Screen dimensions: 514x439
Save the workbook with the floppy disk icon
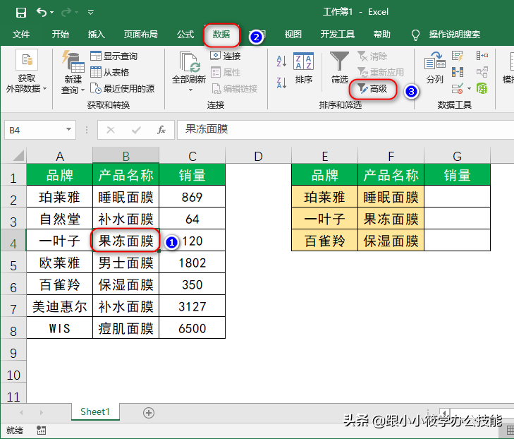pos(21,13)
